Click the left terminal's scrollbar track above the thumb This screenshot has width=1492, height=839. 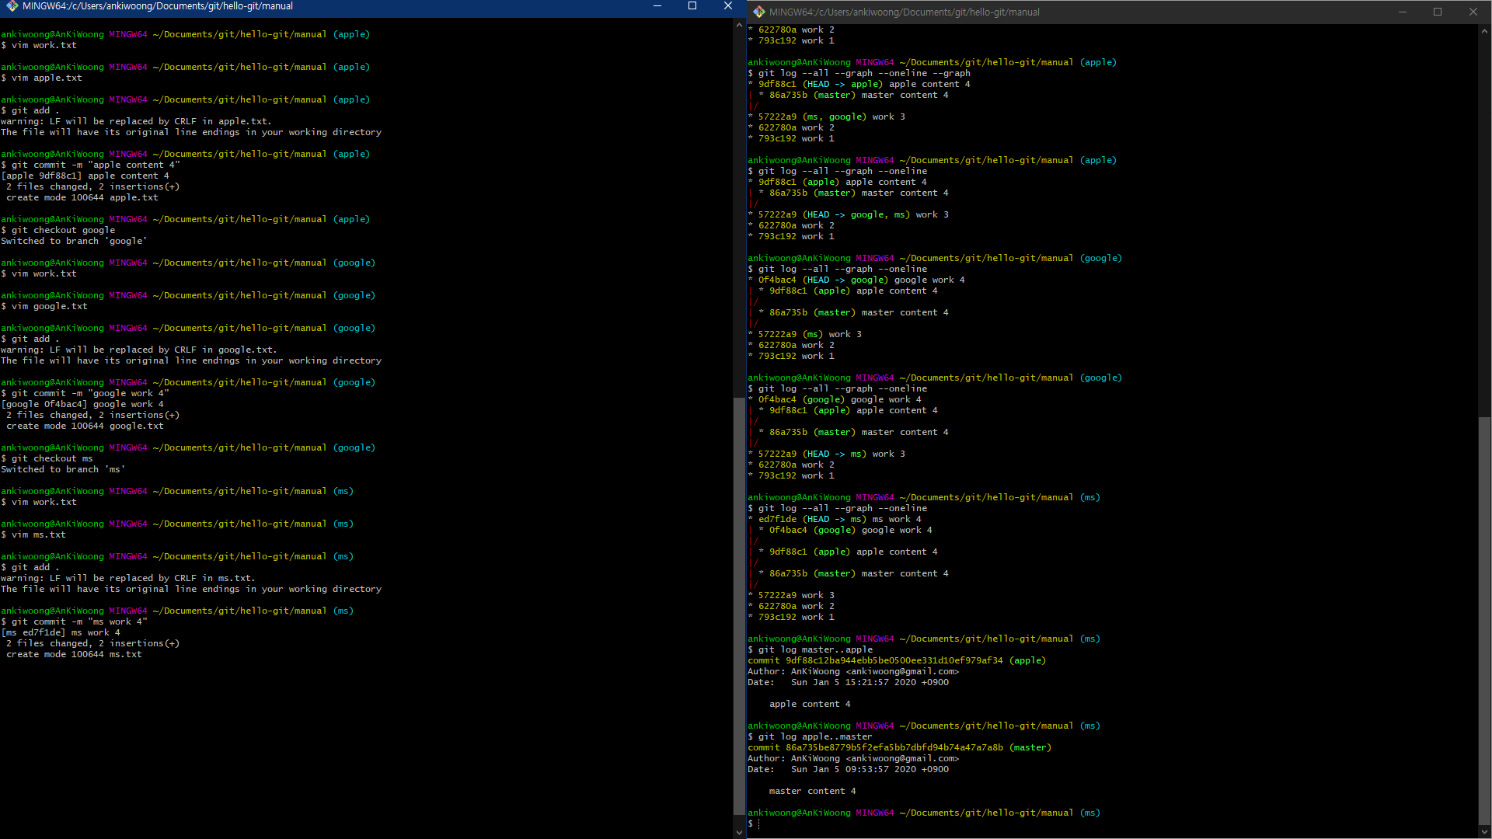739,210
